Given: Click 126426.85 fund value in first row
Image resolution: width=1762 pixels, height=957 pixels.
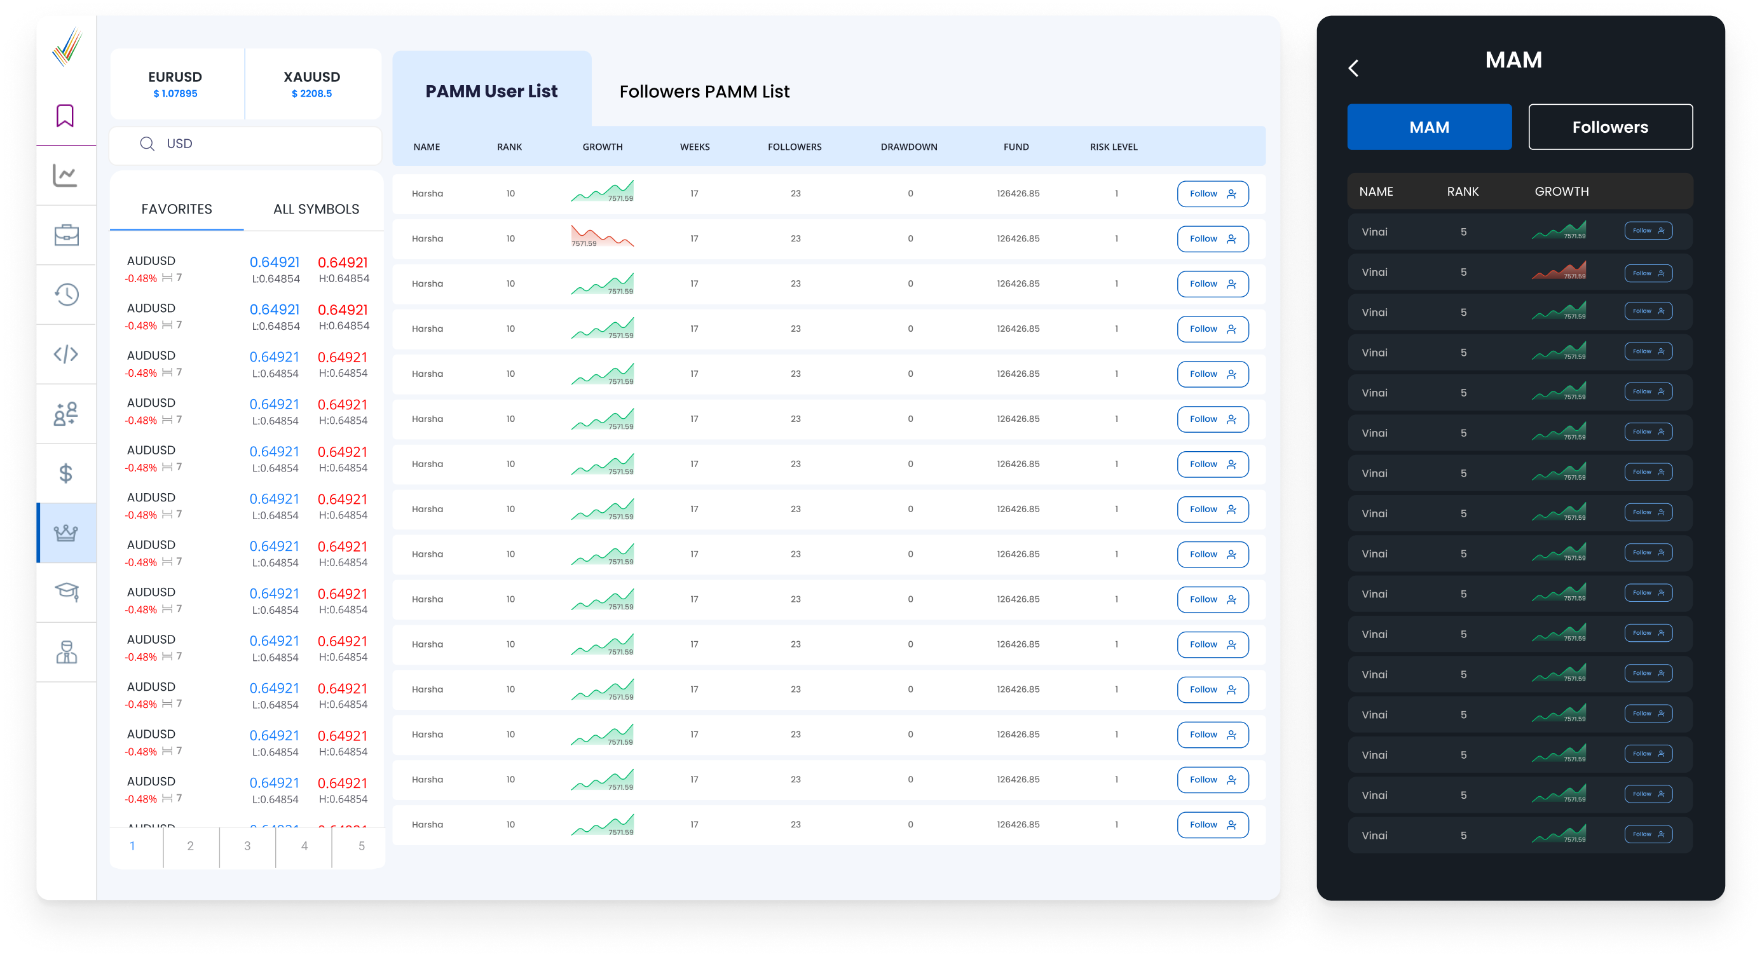Looking at the screenshot, I should click(1018, 194).
